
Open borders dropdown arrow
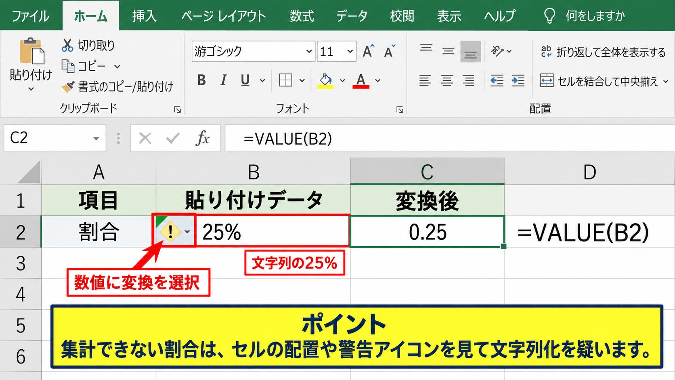point(302,81)
